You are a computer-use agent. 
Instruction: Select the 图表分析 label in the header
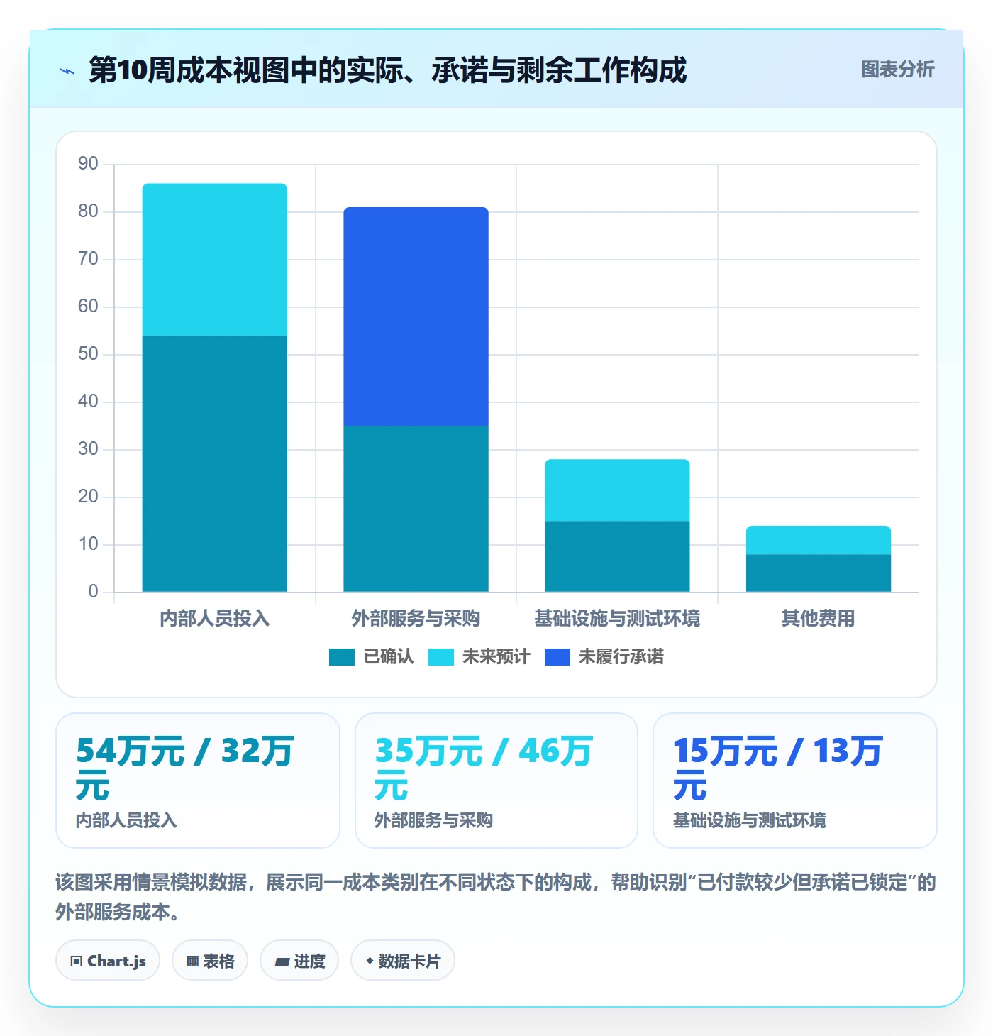tap(897, 70)
